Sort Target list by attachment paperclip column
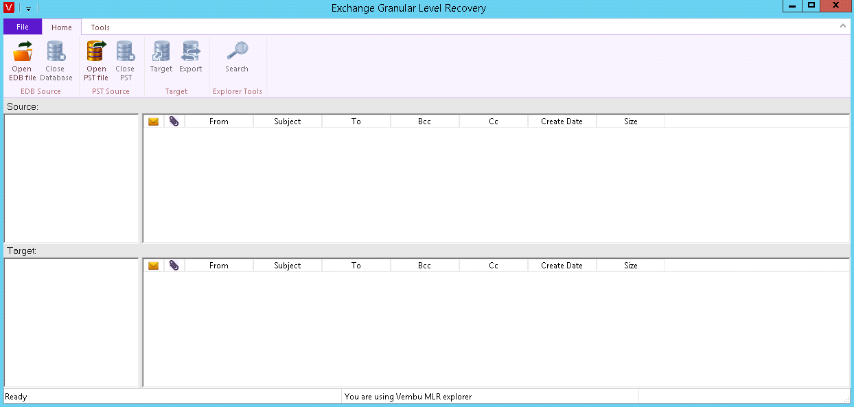Image resolution: width=854 pixels, height=407 pixels. (174, 266)
